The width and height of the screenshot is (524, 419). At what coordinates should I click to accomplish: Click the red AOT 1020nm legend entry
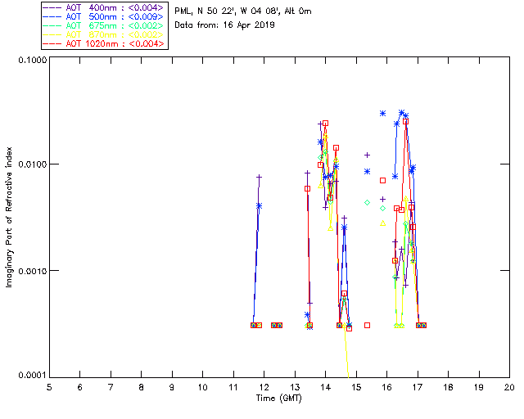(104, 43)
